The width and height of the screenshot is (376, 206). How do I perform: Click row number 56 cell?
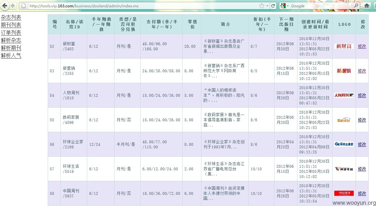(x=54, y=144)
